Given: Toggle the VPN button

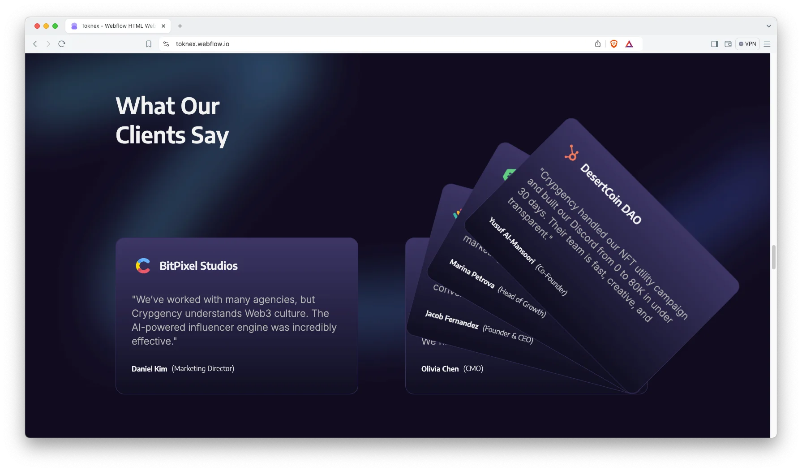Looking at the screenshot, I should [747, 44].
